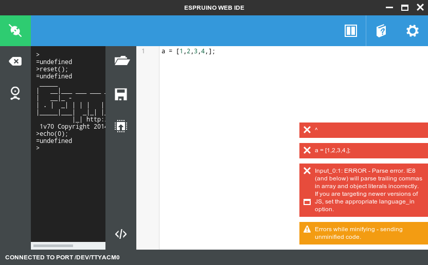Click the last terminal prompt '>'
The width and height of the screenshot is (428, 265).
(38, 148)
